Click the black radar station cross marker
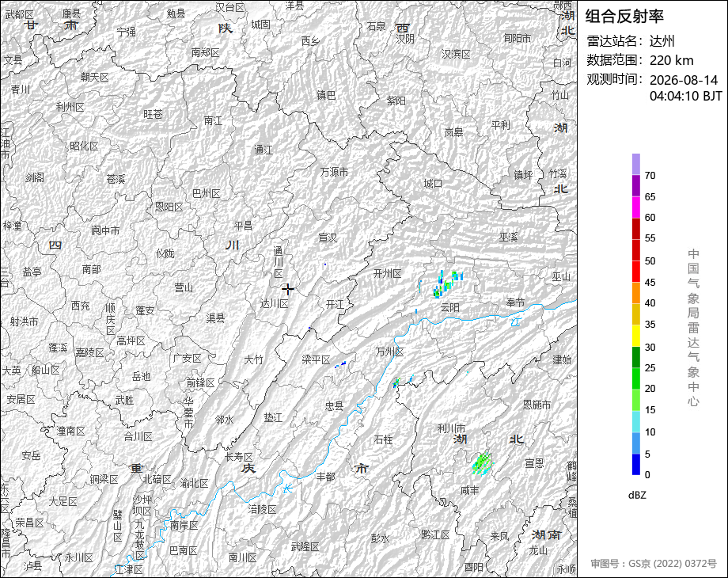Screen dimensions: 728x578 coord(288,290)
